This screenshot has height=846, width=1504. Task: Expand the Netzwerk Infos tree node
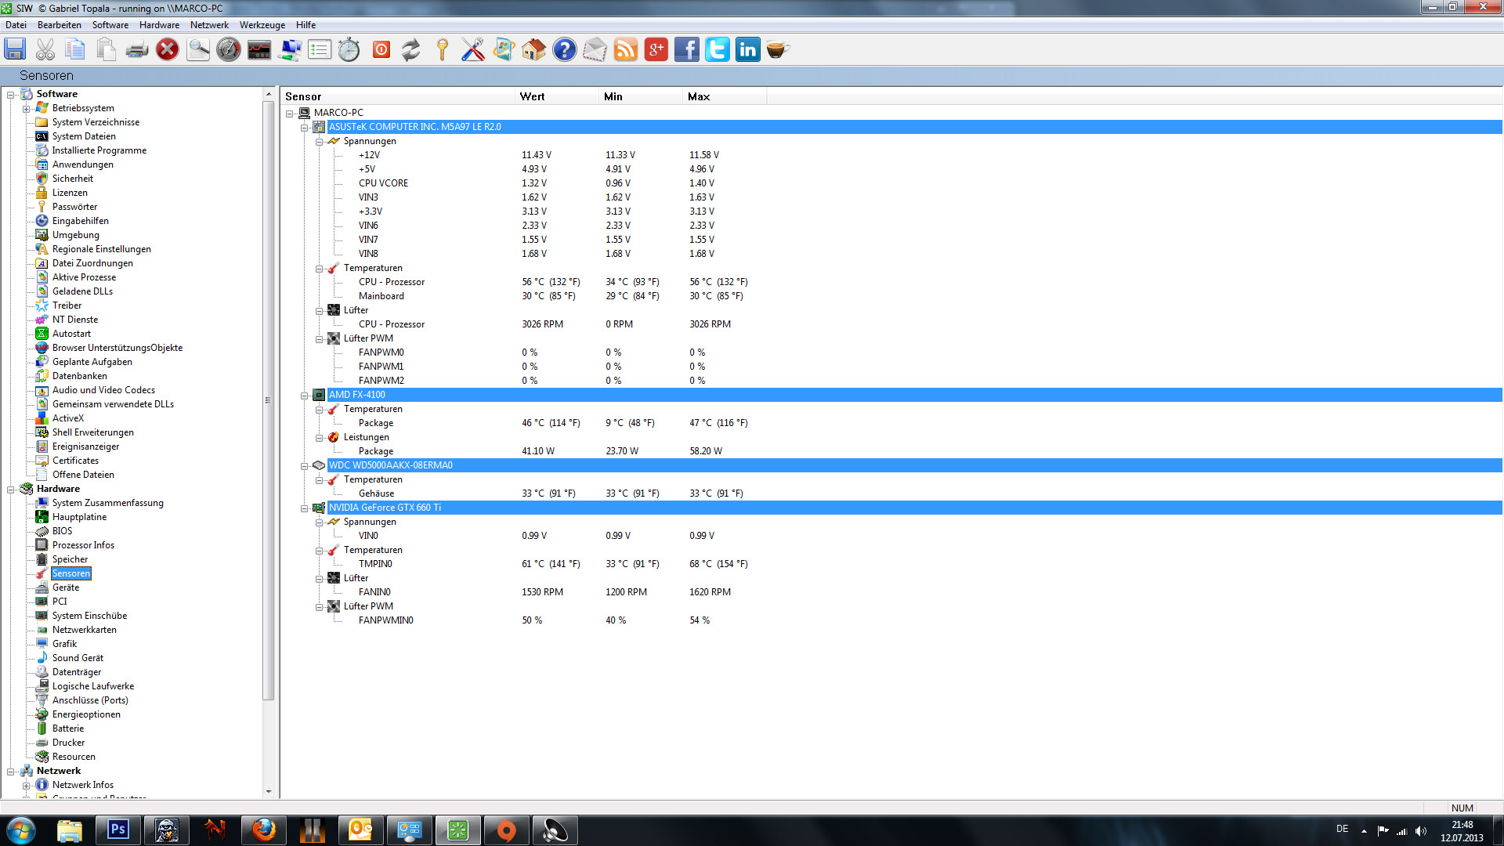click(26, 786)
